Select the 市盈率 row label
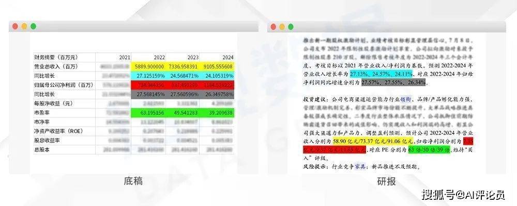 tap(64, 113)
